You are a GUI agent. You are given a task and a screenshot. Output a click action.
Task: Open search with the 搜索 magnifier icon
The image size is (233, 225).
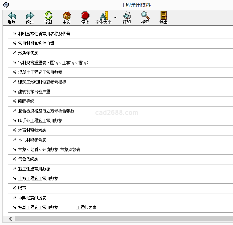click(145, 16)
